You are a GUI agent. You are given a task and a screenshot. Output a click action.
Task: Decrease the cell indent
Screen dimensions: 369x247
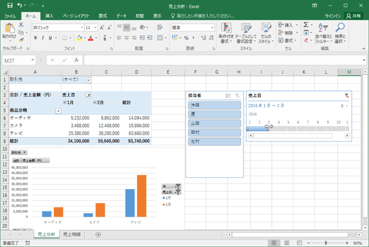[x=142, y=37]
